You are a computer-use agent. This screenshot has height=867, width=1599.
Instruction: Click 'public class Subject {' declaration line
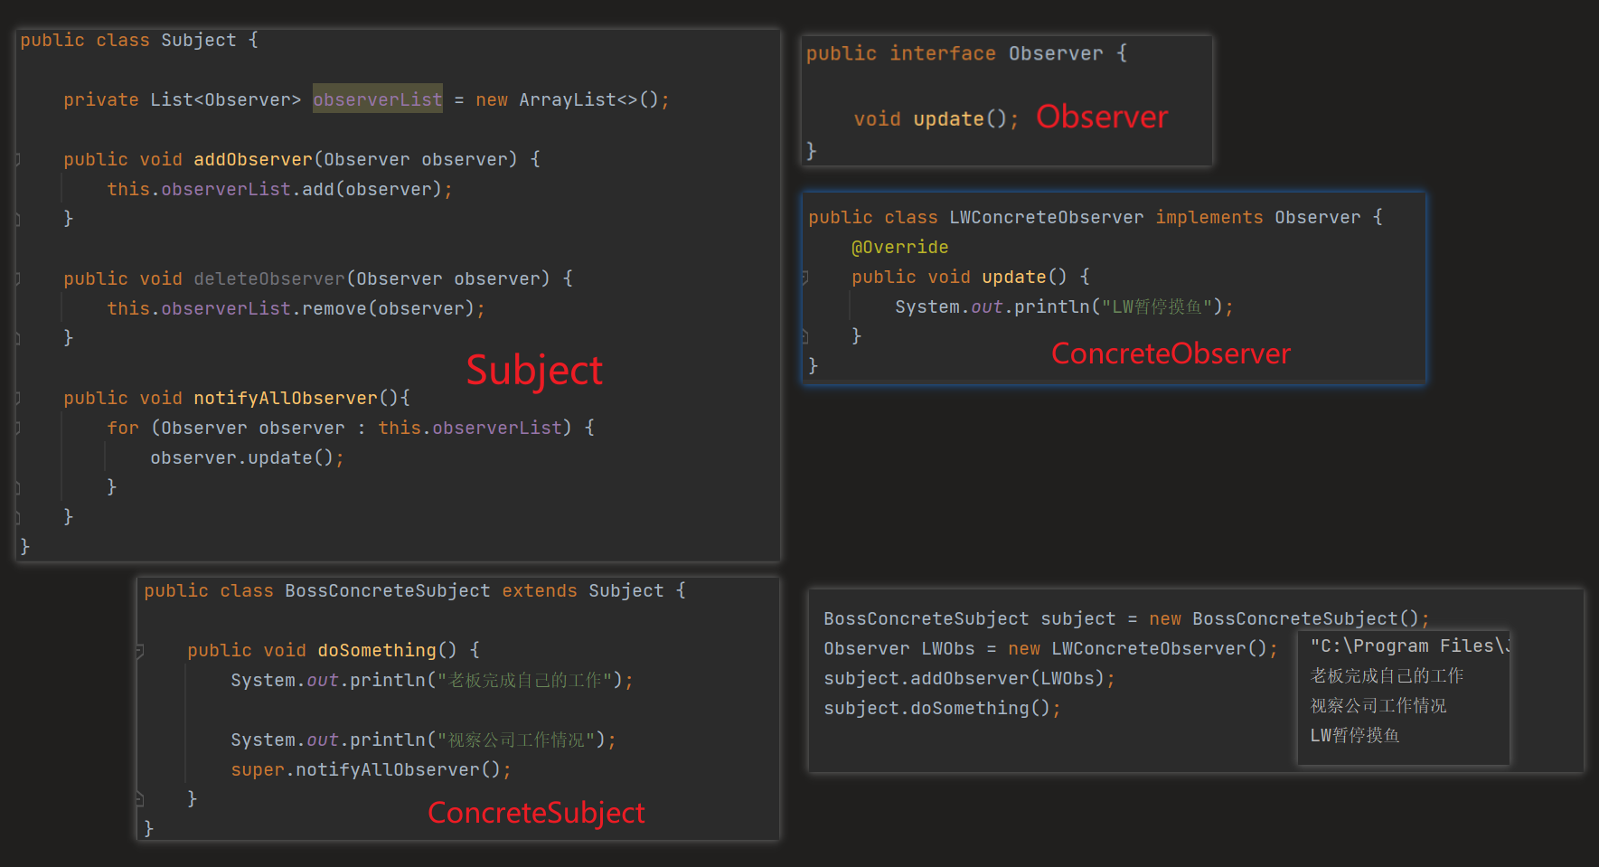click(139, 40)
